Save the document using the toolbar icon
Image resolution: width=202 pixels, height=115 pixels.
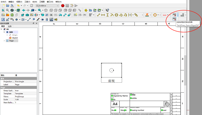pos(12,6)
